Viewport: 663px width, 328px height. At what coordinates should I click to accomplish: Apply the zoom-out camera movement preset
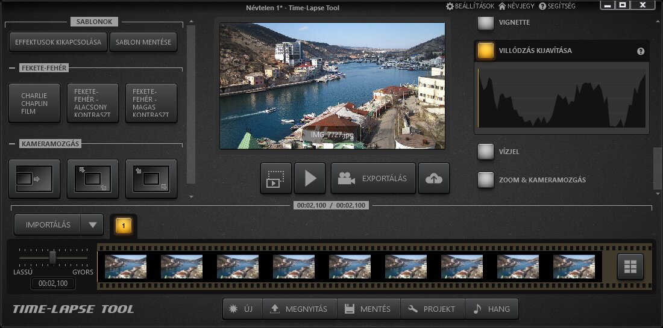(93, 179)
